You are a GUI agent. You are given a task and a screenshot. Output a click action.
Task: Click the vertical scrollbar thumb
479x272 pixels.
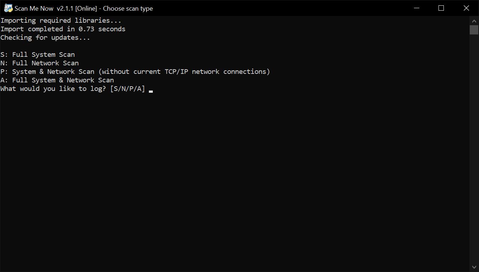click(x=474, y=29)
